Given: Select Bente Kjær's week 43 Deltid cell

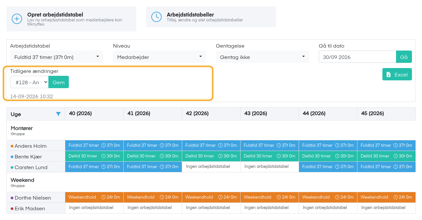Looking at the screenshot, I should [270, 156].
